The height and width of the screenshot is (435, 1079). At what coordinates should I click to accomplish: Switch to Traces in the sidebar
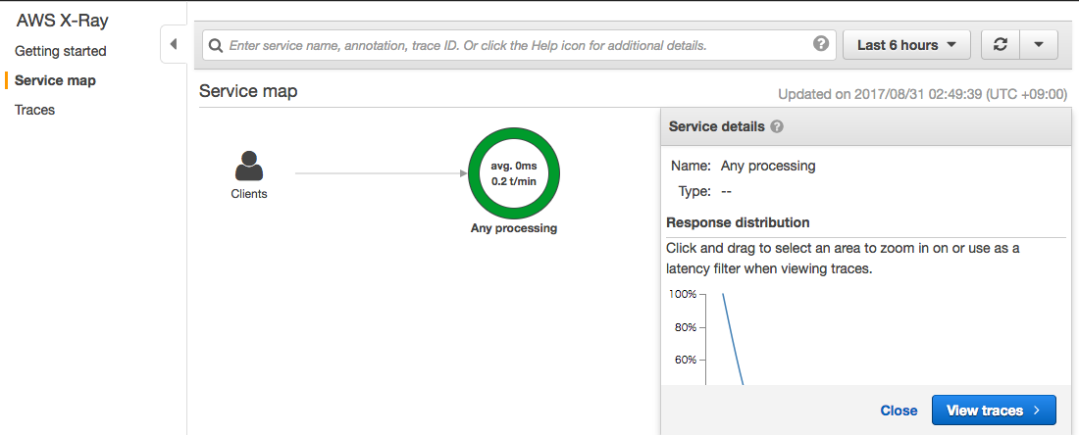pyautogui.click(x=35, y=110)
